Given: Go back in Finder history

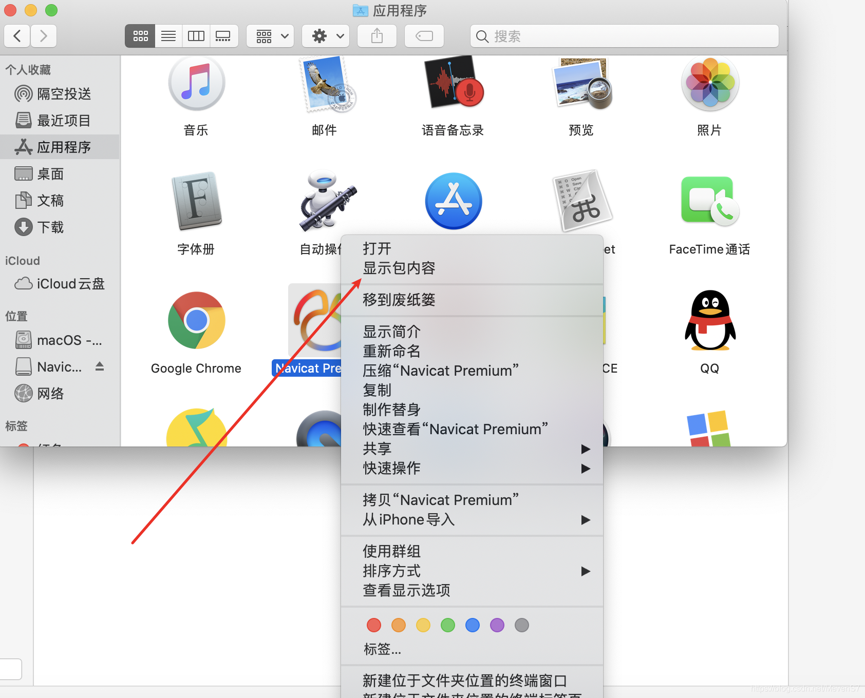Looking at the screenshot, I should click(17, 36).
